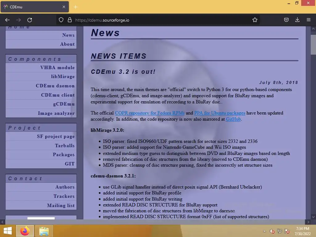Click the taskbar clock 7:34 PM
Image resolution: width=316 pixels, height=237 pixels.
click(x=302, y=229)
